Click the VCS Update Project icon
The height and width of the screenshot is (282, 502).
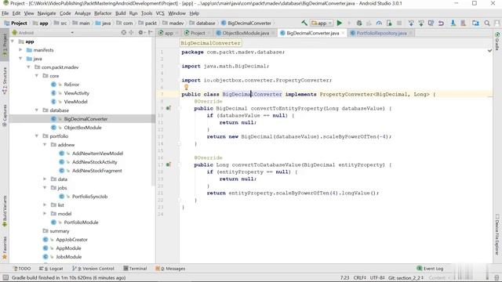pyautogui.click(x=411, y=23)
